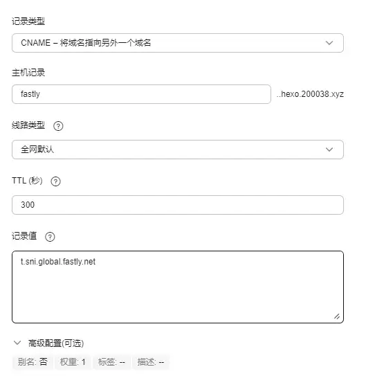Select the 权重: 1 tag
The width and height of the screenshot is (375, 376).
73,362
